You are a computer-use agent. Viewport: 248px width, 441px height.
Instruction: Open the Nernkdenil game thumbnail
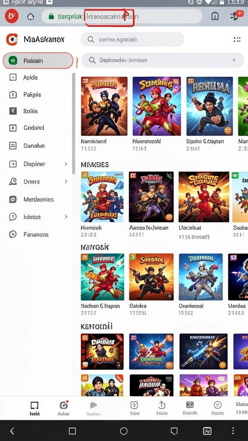(x=104, y=106)
